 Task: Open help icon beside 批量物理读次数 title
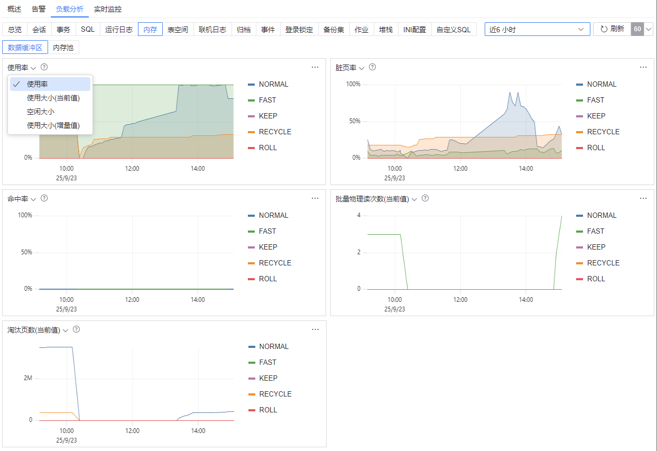(425, 198)
